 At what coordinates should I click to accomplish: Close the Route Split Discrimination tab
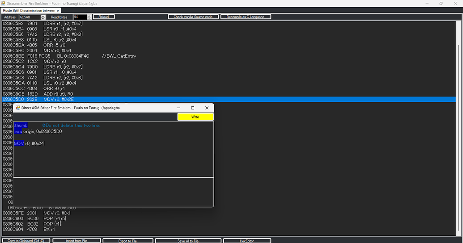(x=58, y=11)
